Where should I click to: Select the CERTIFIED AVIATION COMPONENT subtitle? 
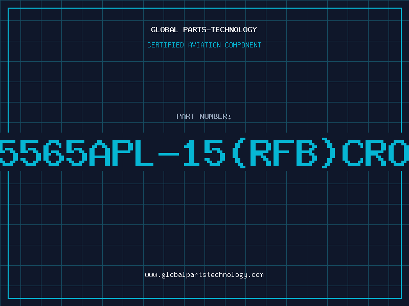[204, 45]
